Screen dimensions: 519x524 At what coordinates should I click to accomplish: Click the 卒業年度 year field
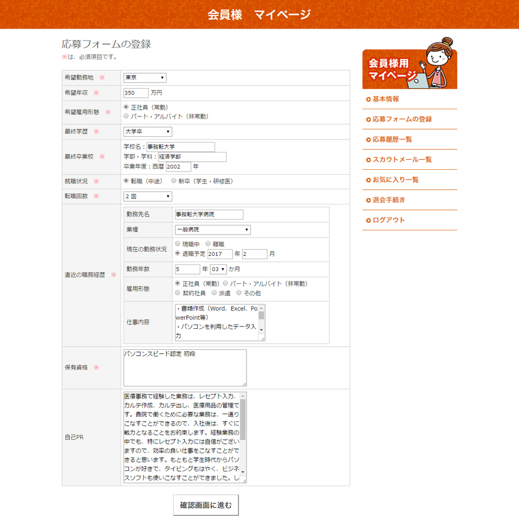178,167
